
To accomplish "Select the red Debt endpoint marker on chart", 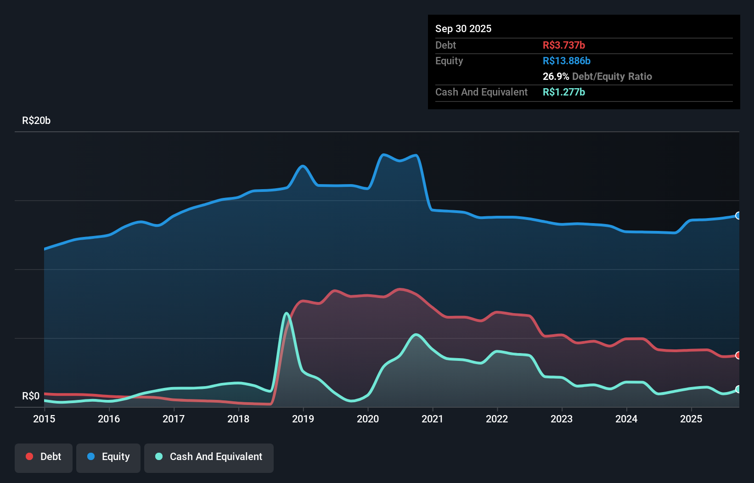I will tap(738, 355).
